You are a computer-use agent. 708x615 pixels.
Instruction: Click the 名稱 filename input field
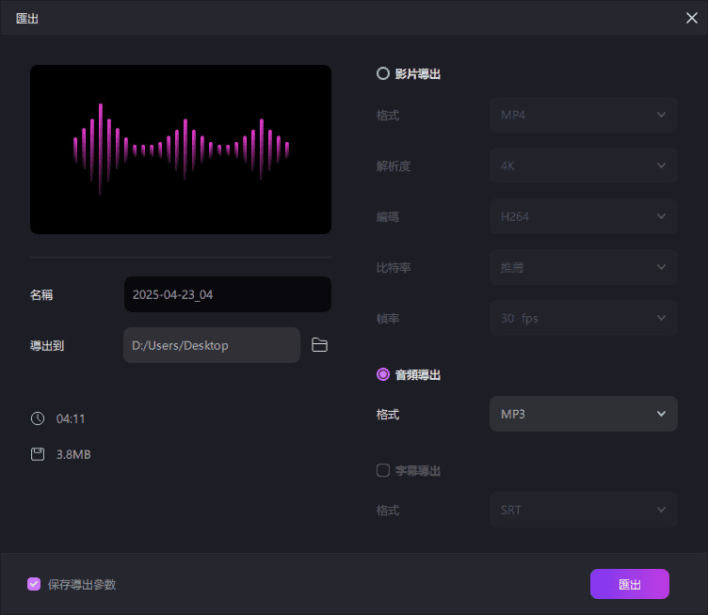(227, 294)
